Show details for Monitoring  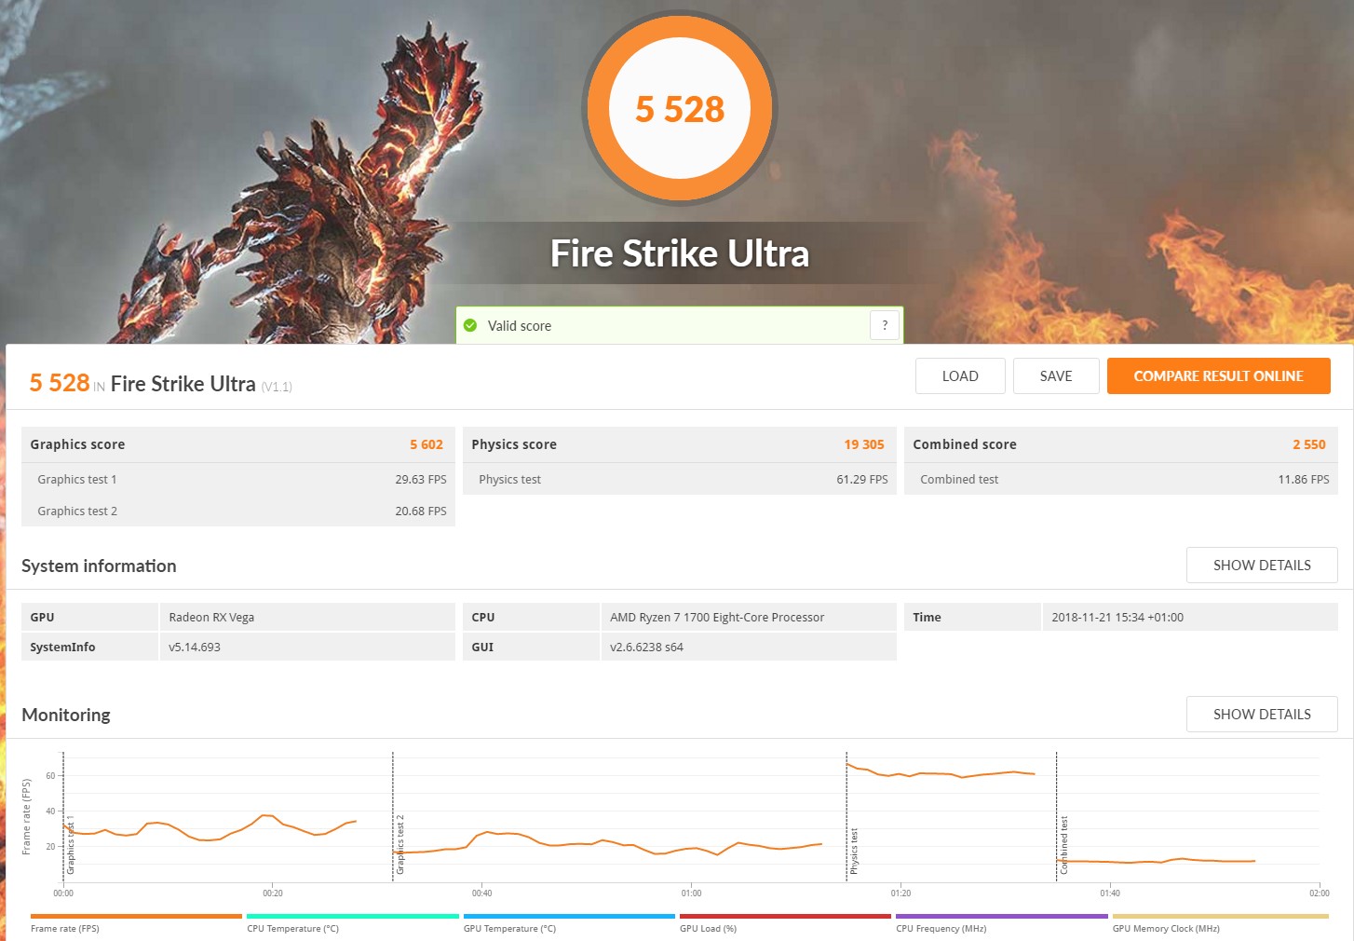1262,715
